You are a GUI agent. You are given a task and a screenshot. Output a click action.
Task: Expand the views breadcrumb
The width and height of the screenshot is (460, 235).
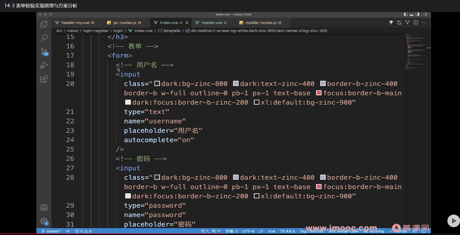click(x=73, y=31)
